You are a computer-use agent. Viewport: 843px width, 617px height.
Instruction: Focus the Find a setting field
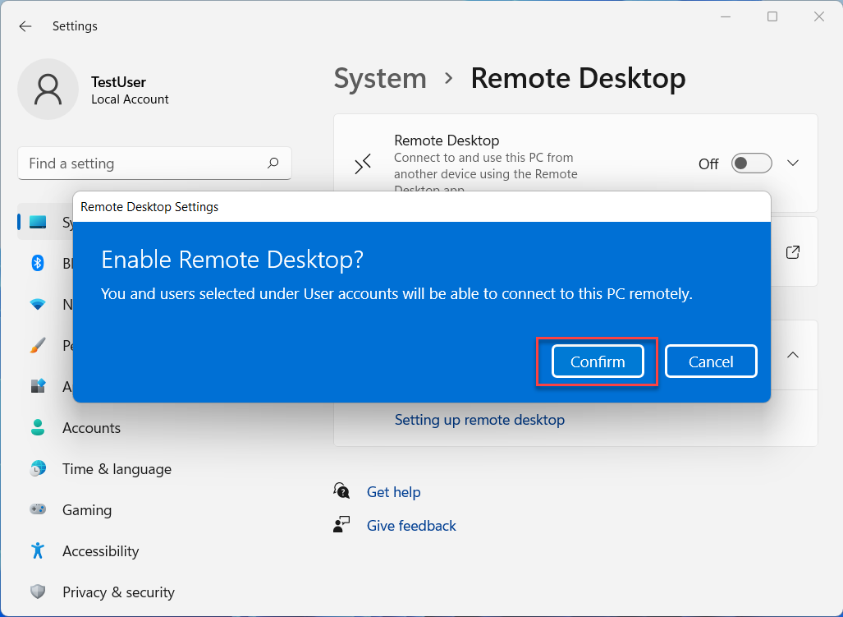(144, 163)
